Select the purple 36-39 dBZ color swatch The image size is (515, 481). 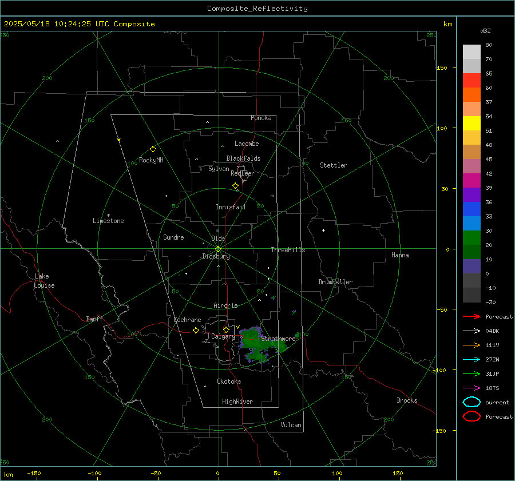point(472,194)
